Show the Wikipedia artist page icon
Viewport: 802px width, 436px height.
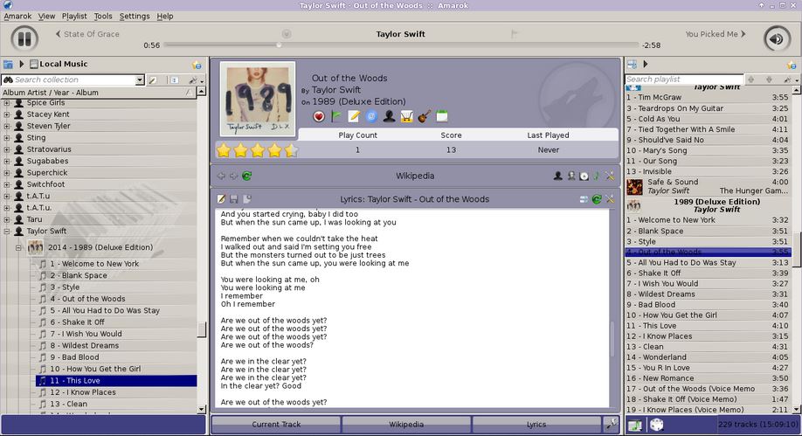(558, 176)
